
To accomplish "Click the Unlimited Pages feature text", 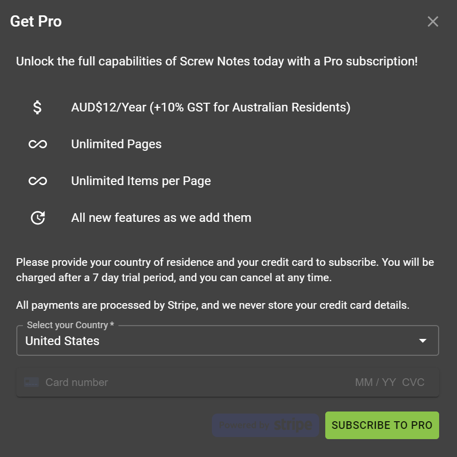I will click(x=116, y=144).
